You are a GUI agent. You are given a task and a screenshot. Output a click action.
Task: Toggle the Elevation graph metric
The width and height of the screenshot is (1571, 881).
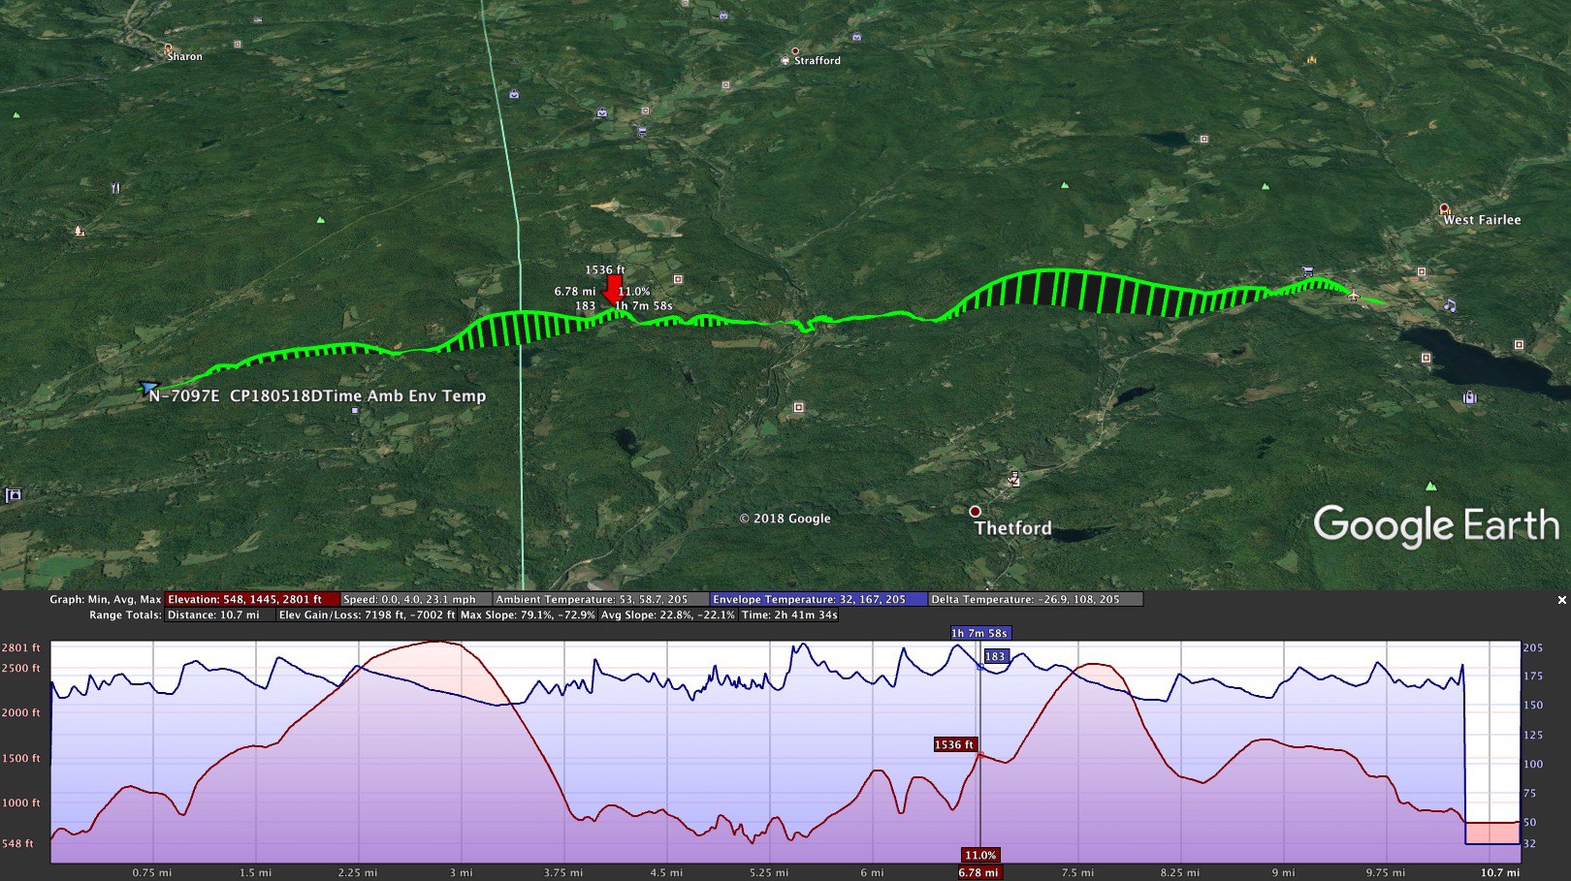tap(252, 599)
